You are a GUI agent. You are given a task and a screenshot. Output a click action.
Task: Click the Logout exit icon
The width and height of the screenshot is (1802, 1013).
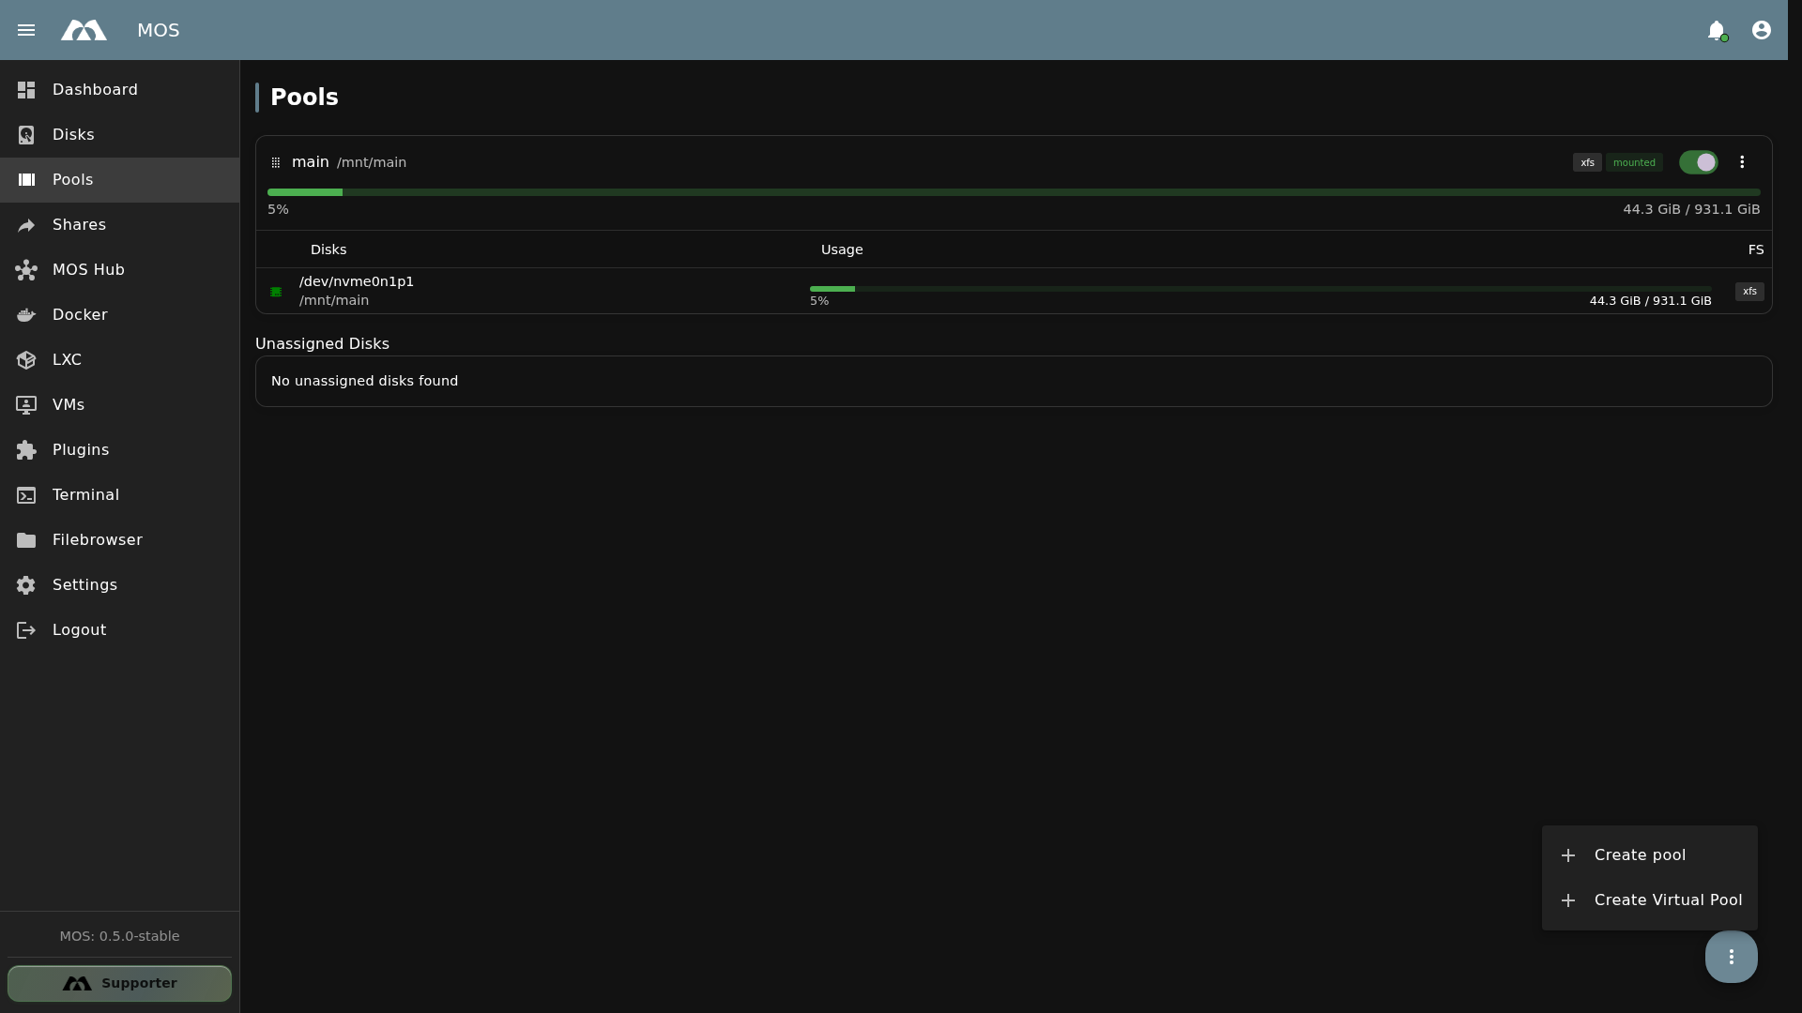(x=26, y=630)
